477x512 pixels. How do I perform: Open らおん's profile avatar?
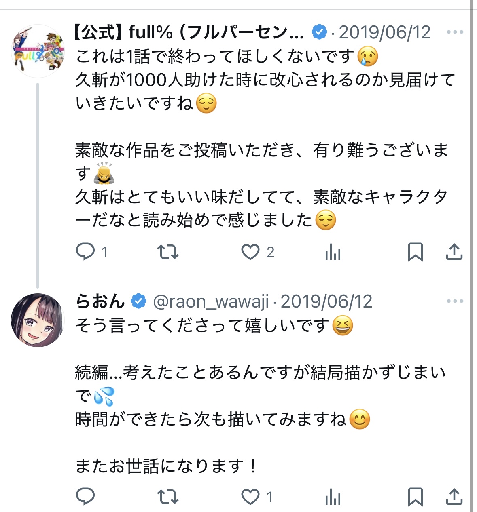38,320
